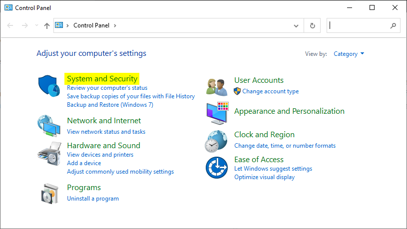Image resolution: width=407 pixels, height=229 pixels.
Task: Select Control Panel breadcrumb in address bar
Action: pos(91,25)
